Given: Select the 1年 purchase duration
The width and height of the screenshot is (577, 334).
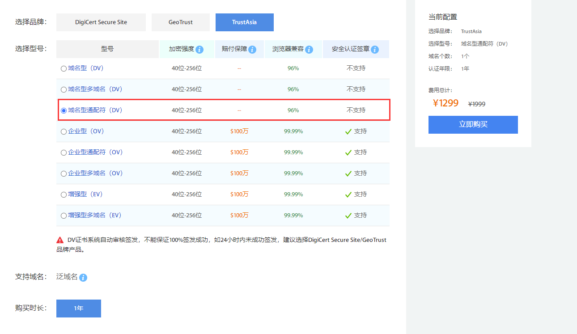Looking at the screenshot, I should pos(79,309).
